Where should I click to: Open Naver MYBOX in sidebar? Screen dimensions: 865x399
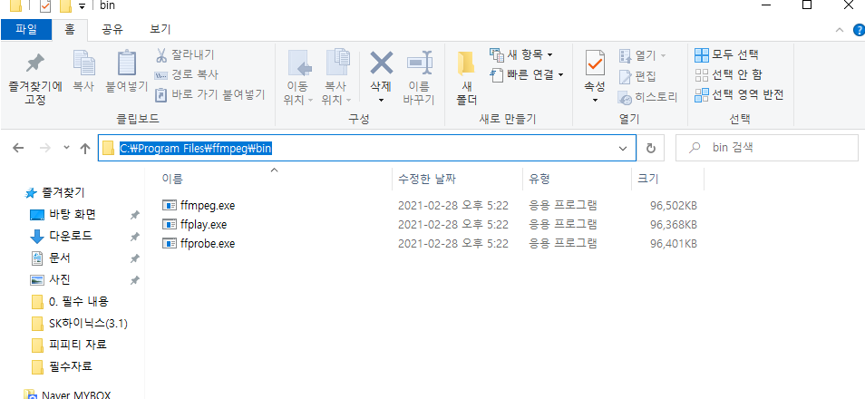coord(76,394)
